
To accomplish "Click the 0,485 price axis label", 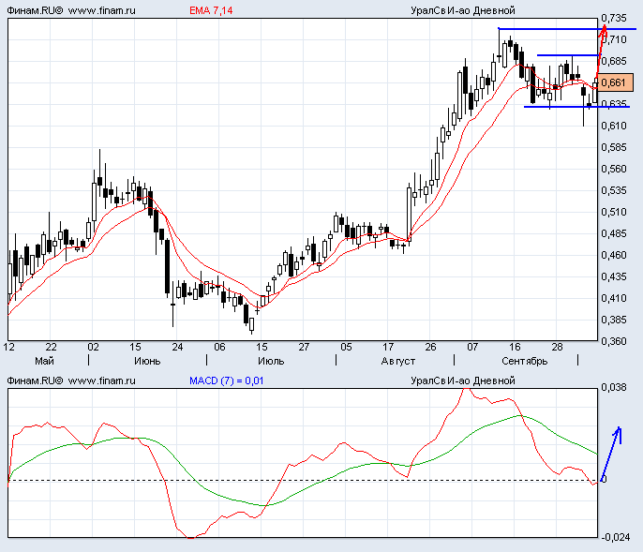I will pyautogui.click(x=614, y=233).
